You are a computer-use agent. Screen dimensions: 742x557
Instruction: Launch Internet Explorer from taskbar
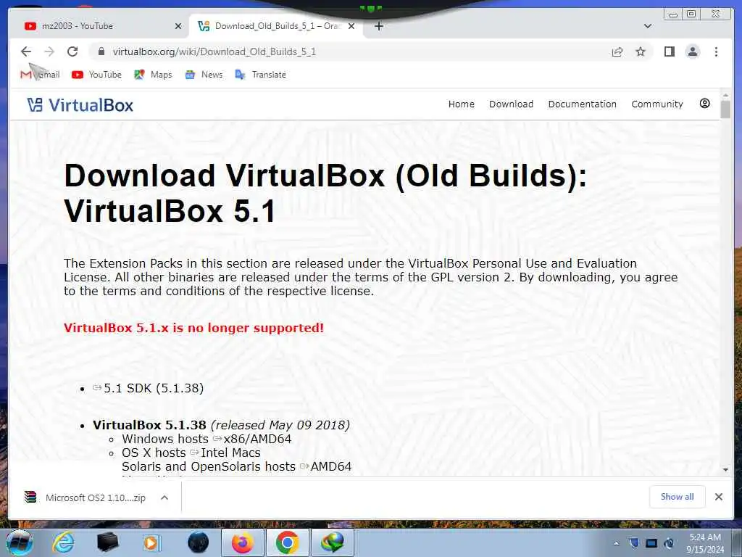pyautogui.click(x=64, y=542)
